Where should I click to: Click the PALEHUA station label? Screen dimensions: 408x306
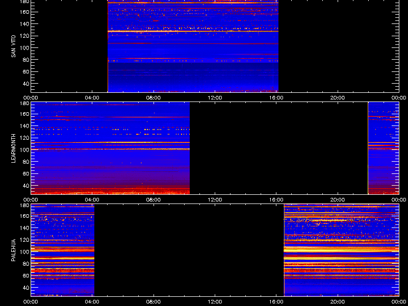13,250
